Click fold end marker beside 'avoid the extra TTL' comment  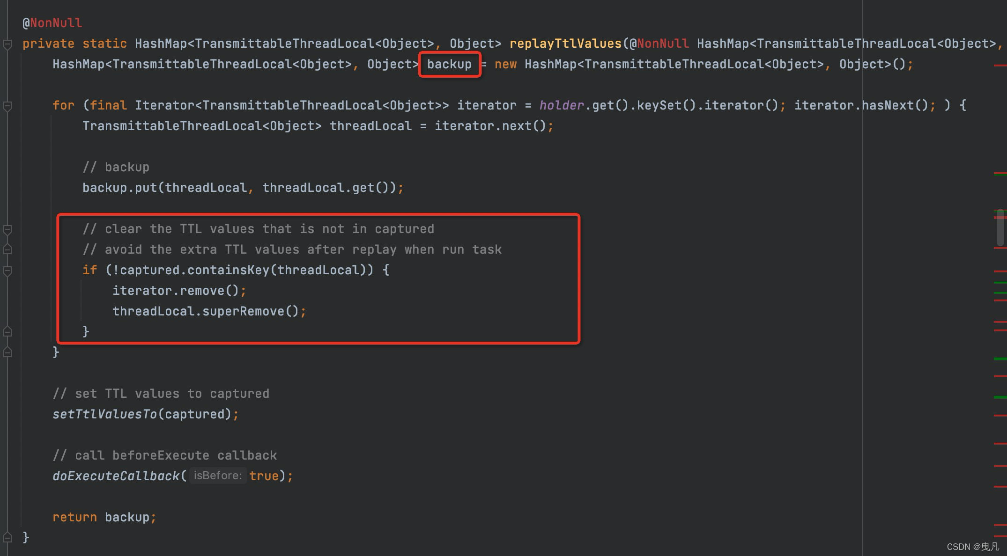click(x=7, y=249)
